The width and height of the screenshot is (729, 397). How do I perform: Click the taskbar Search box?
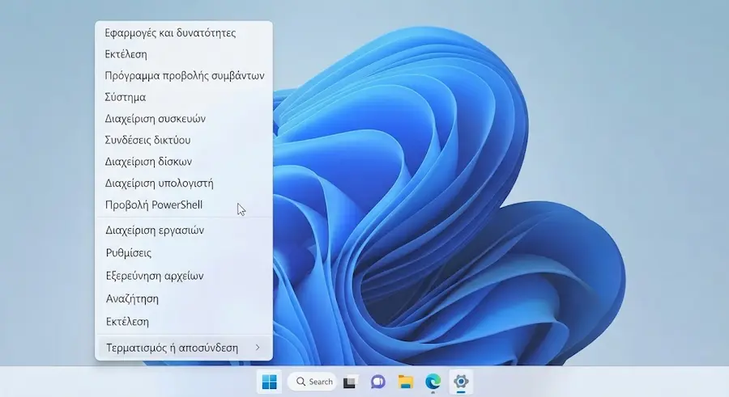(x=313, y=382)
